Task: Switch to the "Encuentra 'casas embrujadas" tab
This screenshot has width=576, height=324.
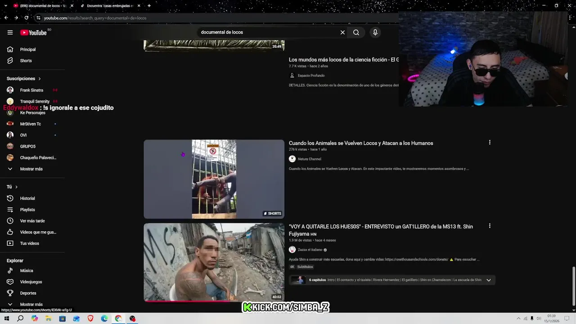Action: click(x=110, y=6)
